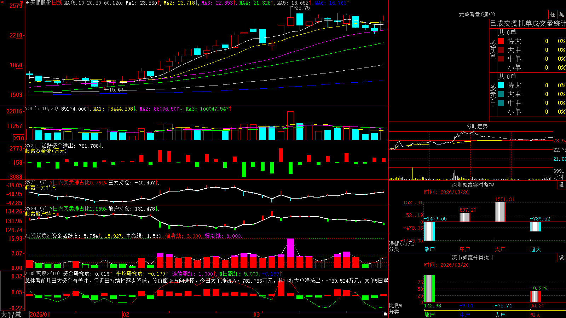Open 设 settings for 深市超赢分类统计

tap(561, 258)
